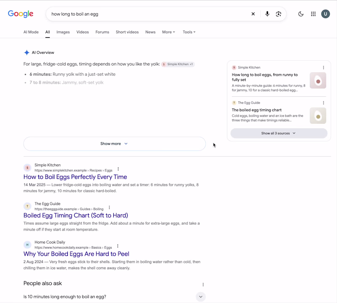
Task: Expand the AI Overview with Show more
Action: pyautogui.click(x=114, y=144)
